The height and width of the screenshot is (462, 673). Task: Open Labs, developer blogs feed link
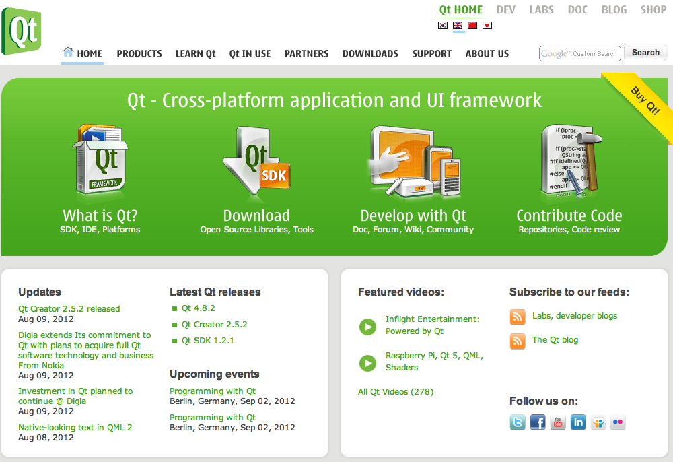click(575, 316)
